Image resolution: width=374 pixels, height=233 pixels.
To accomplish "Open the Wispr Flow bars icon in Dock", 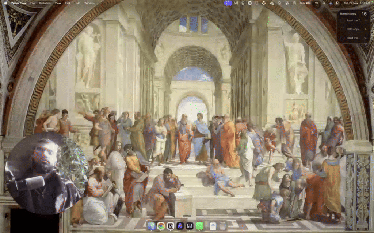I will (x=190, y=226).
